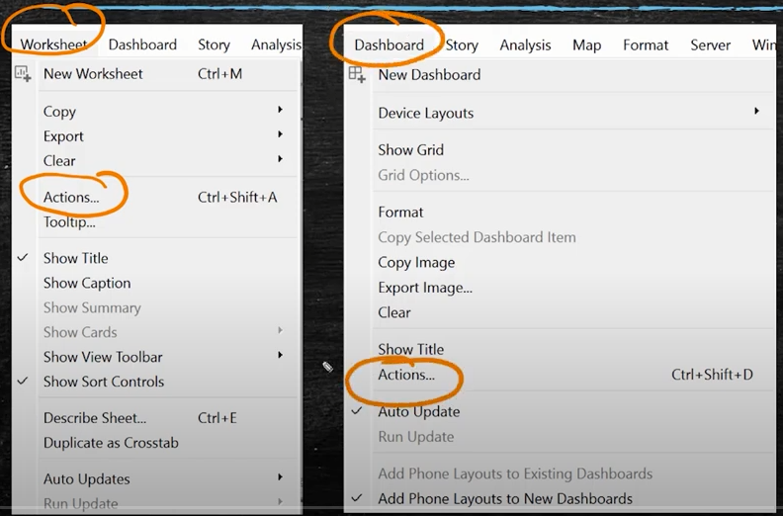Image resolution: width=783 pixels, height=516 pixels.
Task: Click the New Worksheet chart icon
Action: pyautogui.click(x=23, y=73)
